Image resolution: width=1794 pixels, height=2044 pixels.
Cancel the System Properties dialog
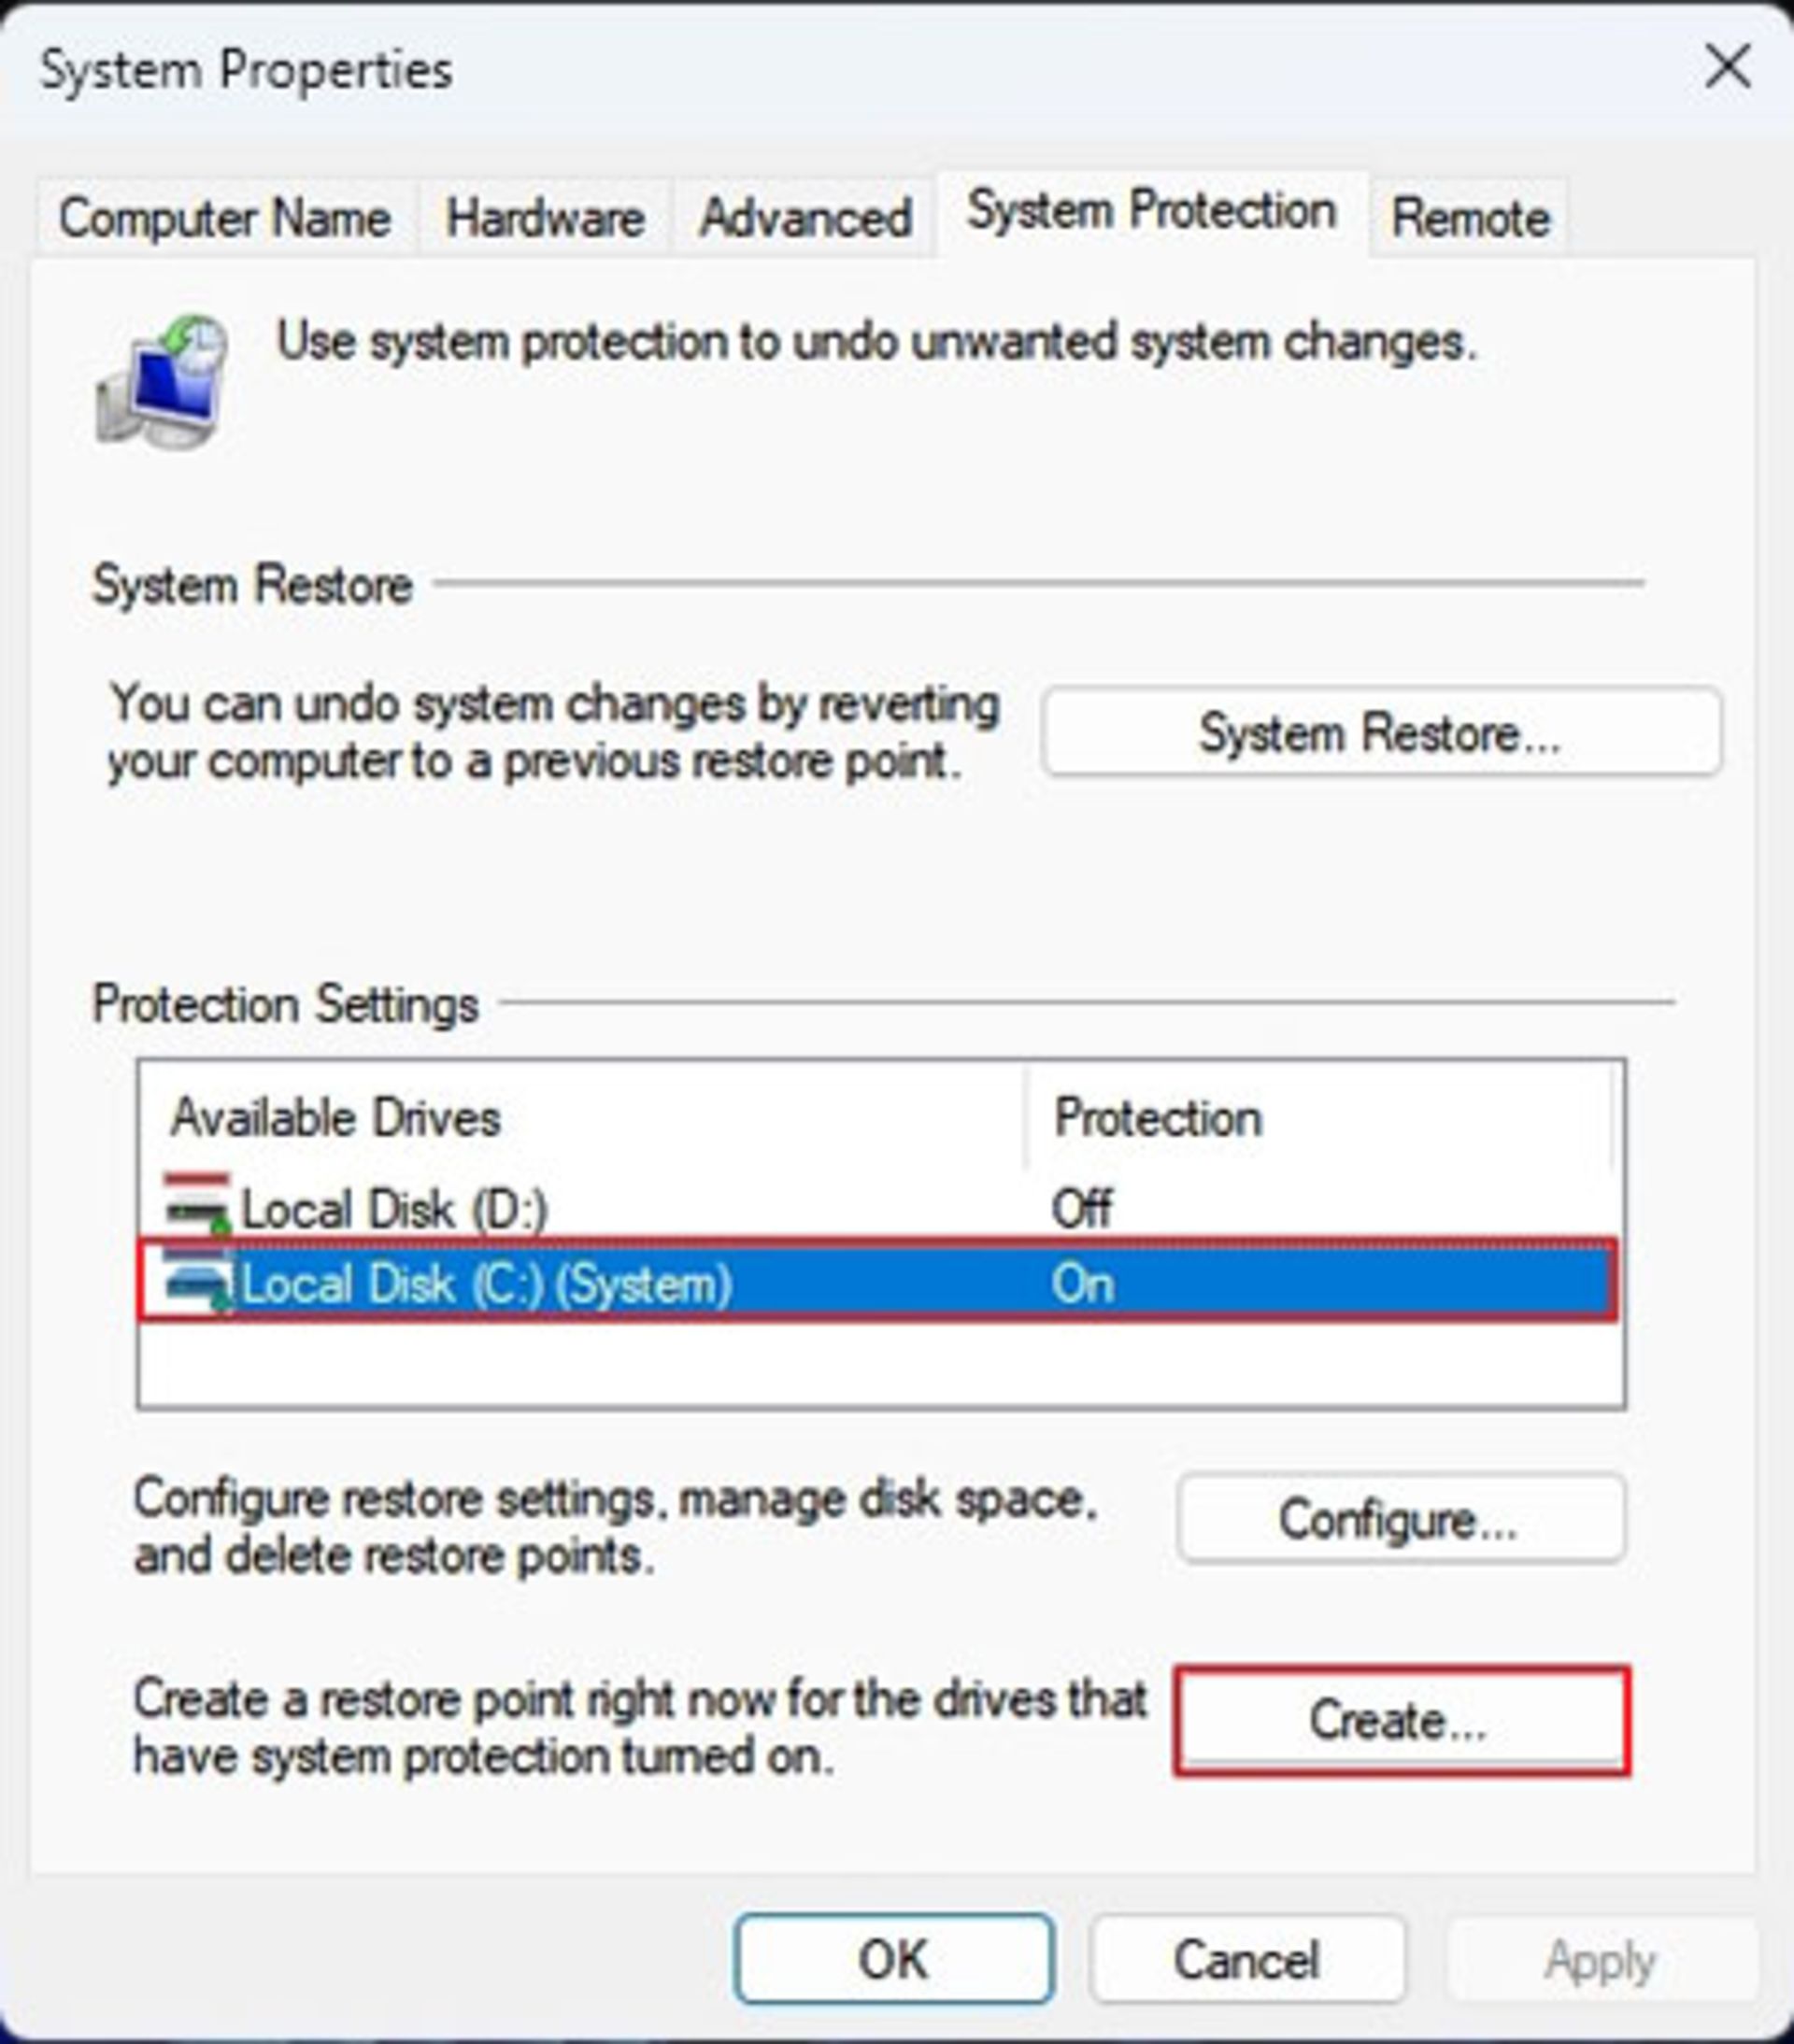coord(1247,1959)
